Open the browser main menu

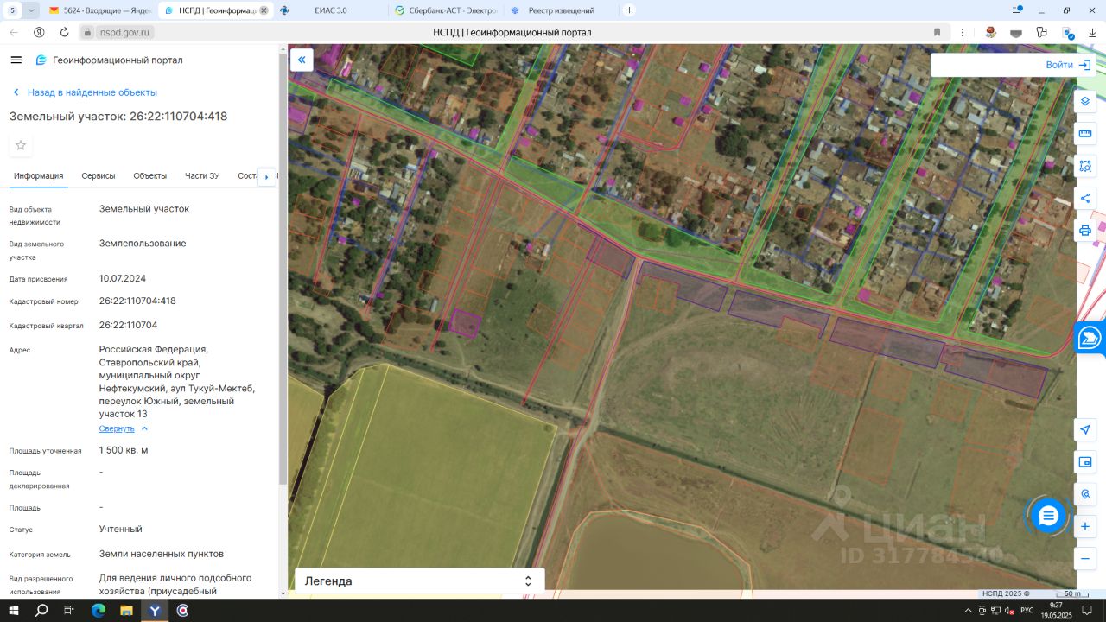1018,10
